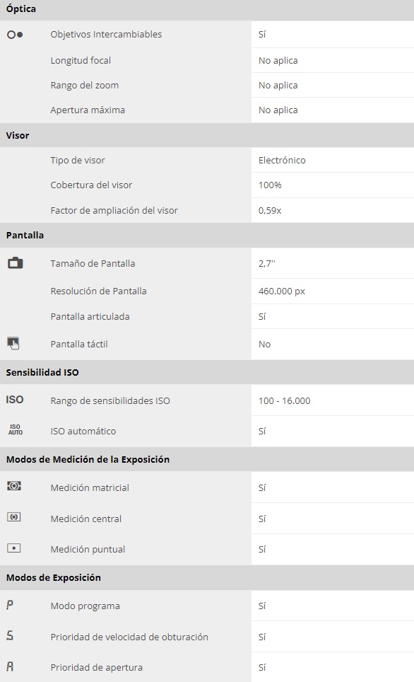
Task: Click the Modos de Exposición header
Action: pos(207,577)
